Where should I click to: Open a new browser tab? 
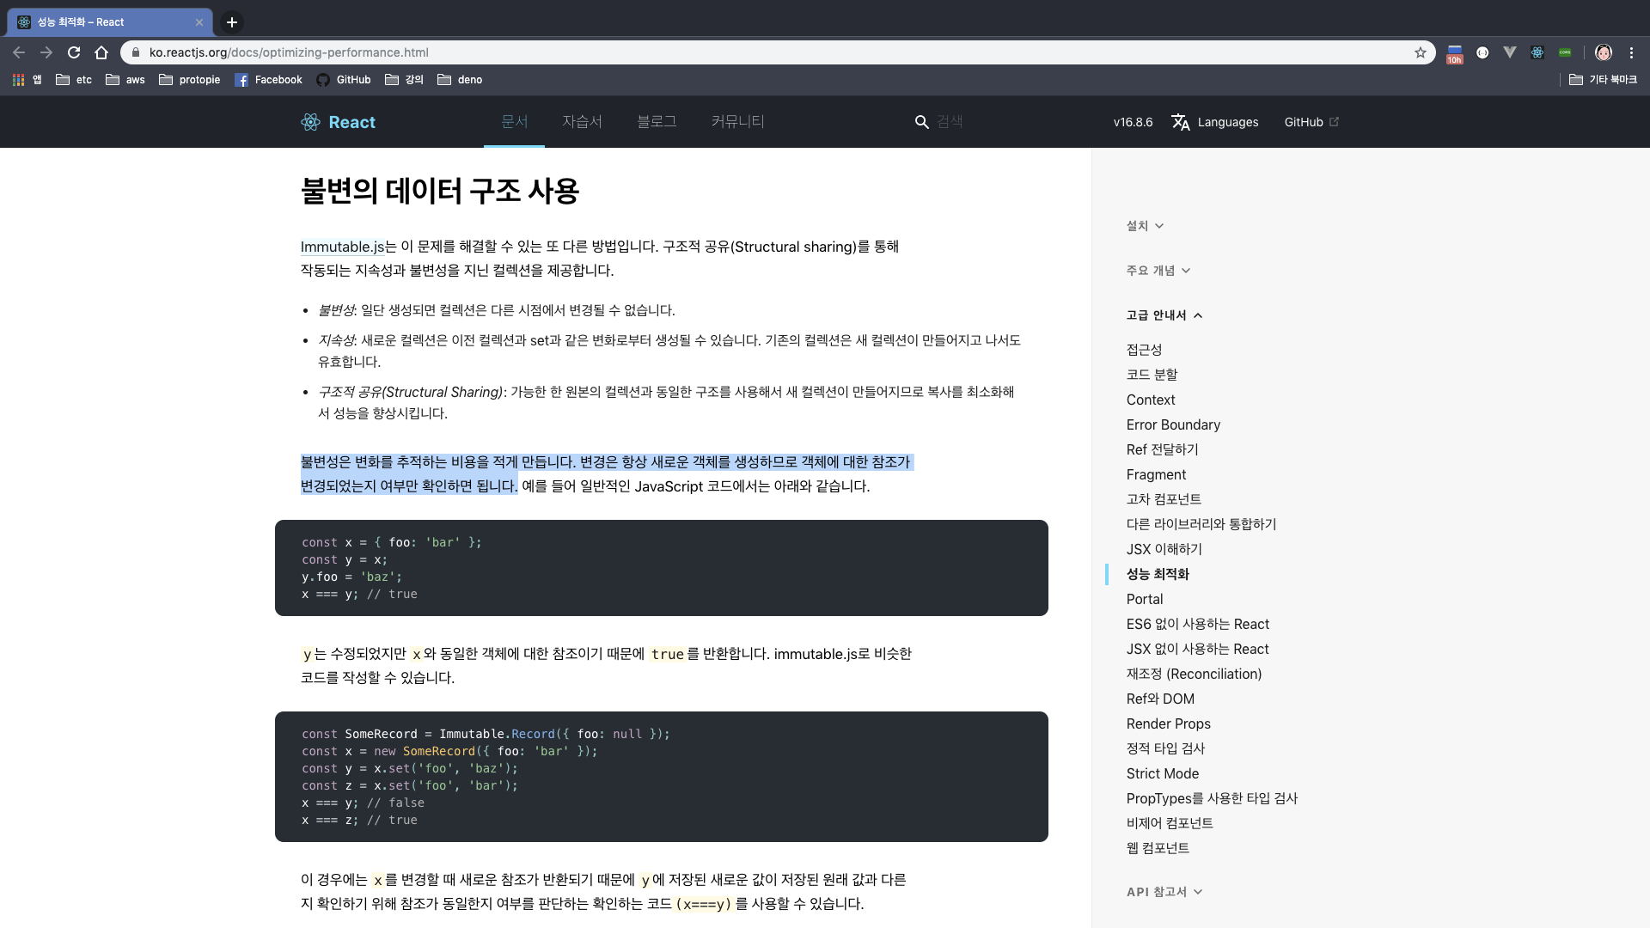(232, 22)
